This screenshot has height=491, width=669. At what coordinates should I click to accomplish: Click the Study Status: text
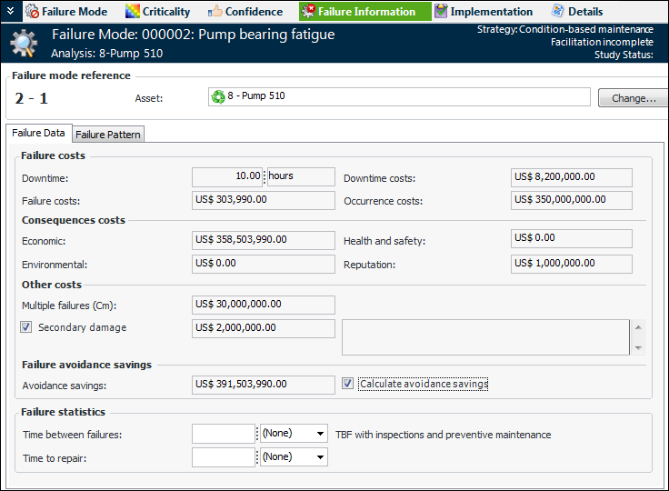[624, 55]
